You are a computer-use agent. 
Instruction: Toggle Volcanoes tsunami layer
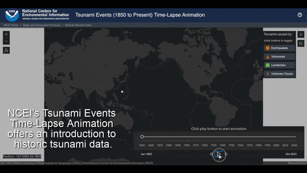pyautogui.click(x=279, y=56)
